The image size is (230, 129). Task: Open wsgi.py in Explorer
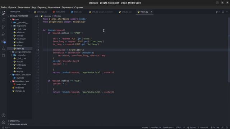click(x=20, y=71)
